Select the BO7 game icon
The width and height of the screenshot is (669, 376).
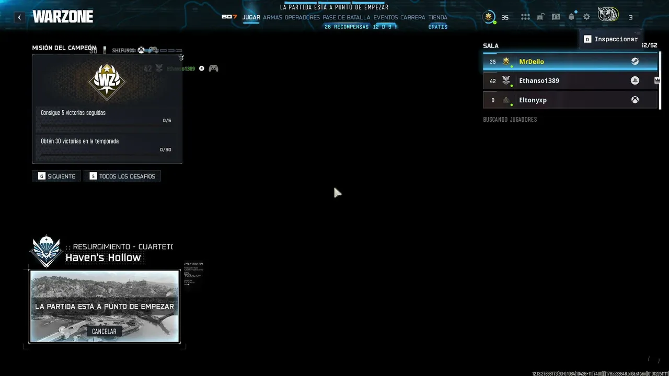pyautogui.click(x=229, y=17)
